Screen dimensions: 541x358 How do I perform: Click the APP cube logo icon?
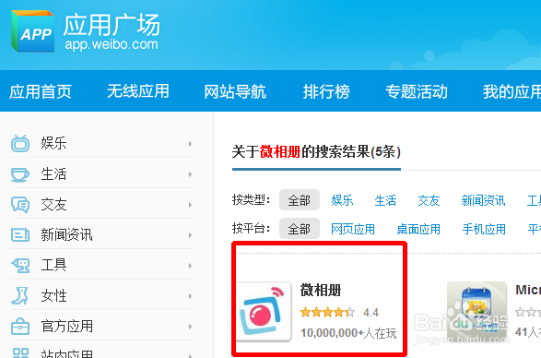(x=32, y=31)
